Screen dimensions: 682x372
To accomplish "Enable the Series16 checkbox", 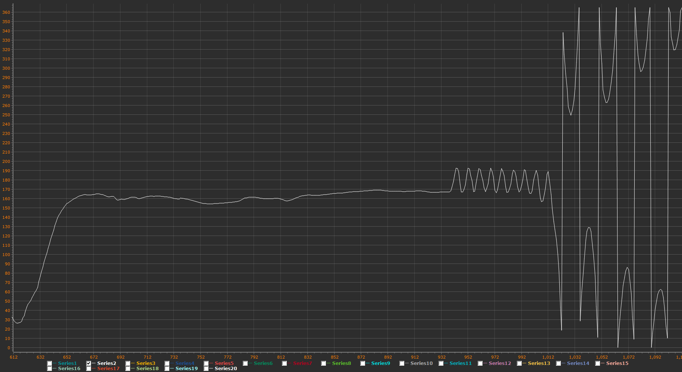I will click(x=50, y=369).
